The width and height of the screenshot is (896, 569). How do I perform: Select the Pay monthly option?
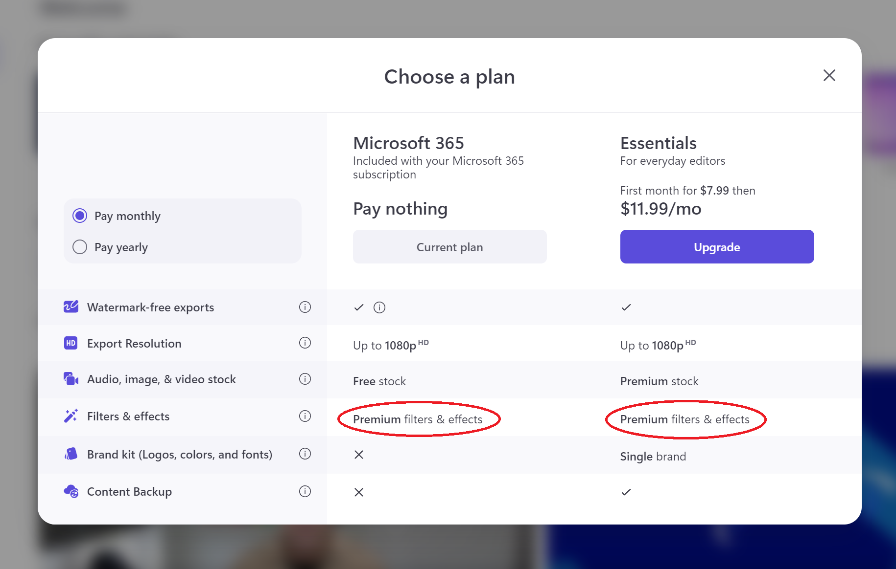point(80,216)
